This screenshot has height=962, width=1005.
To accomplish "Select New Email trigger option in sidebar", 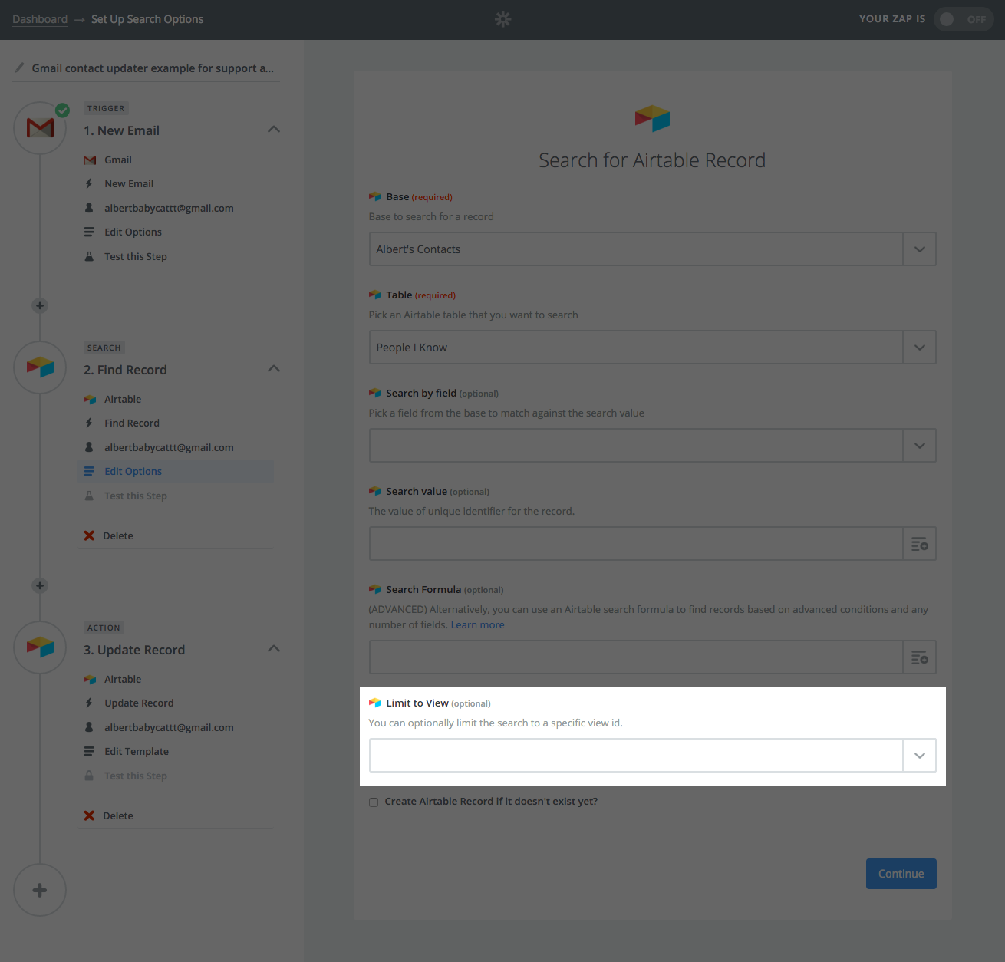I will pos(129,183).
